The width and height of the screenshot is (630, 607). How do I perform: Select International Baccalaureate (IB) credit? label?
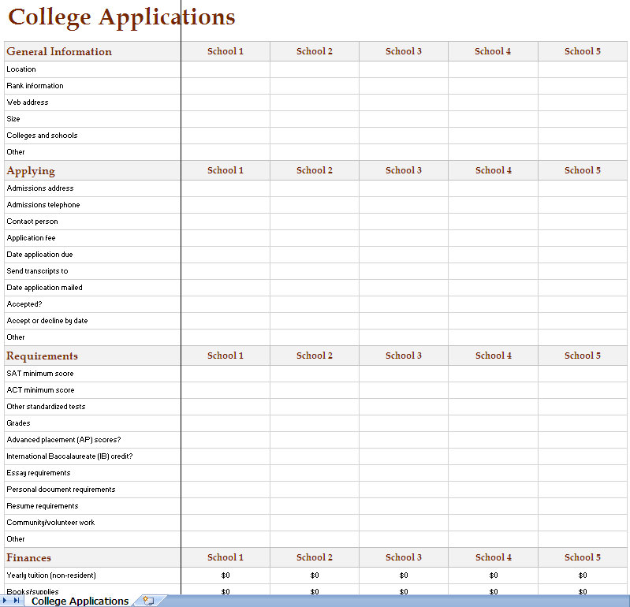coord(69,456)
